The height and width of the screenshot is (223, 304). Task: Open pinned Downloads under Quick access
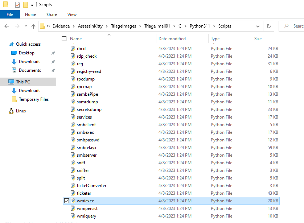29,62
